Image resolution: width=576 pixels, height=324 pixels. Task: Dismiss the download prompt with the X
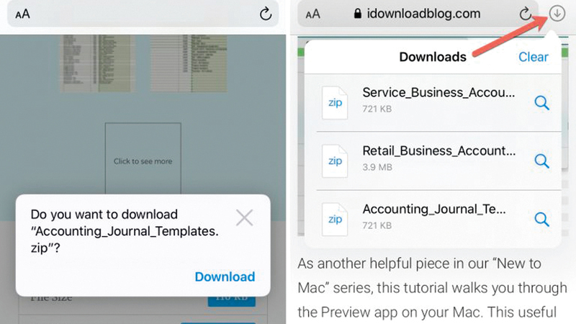click(x=245, y=217)
